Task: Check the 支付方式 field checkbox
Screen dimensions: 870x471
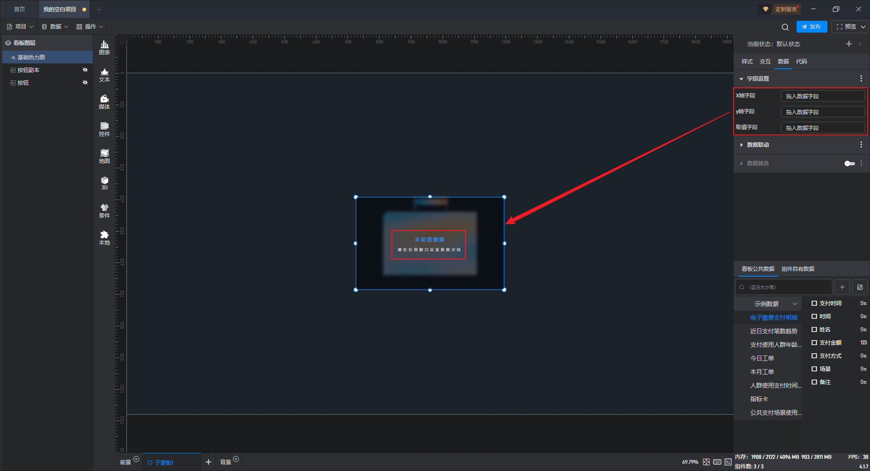Action: [814, 356]
